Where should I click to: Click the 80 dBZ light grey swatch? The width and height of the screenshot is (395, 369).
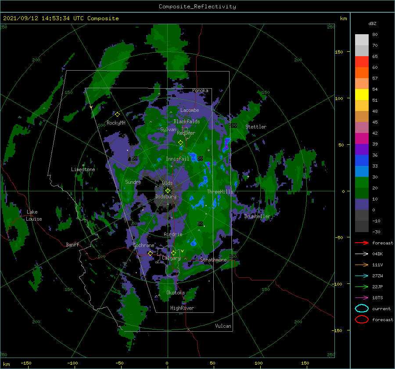(362, 40)
